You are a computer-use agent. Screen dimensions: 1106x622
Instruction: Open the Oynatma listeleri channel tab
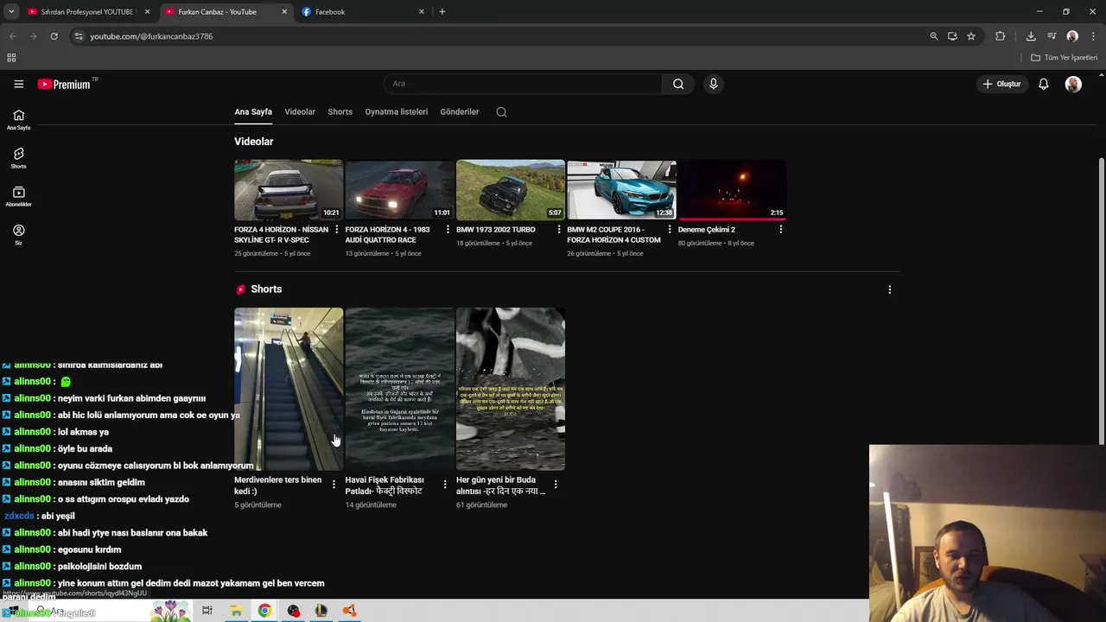(396, 111)
